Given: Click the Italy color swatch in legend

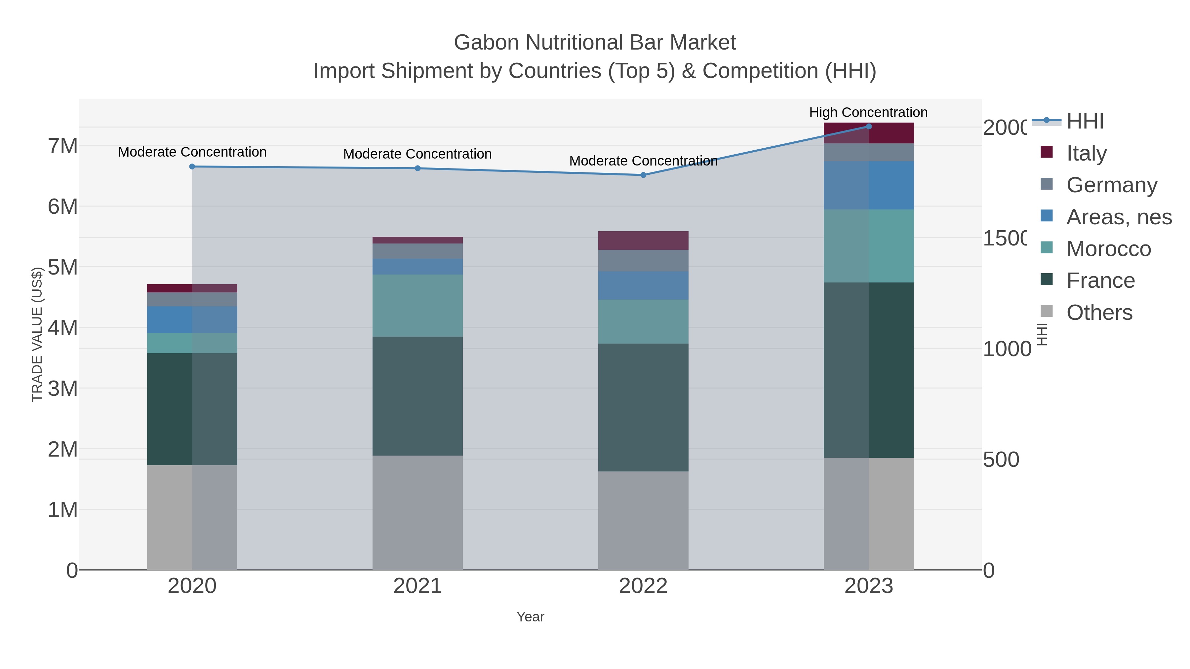Looking at the screenshot, I should 1047,152.
